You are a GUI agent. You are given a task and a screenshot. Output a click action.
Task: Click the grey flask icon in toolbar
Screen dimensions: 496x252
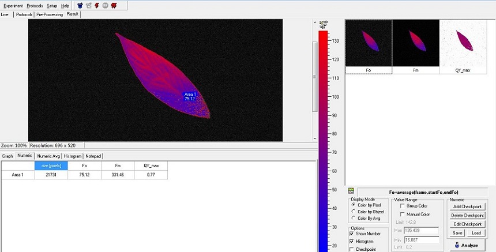[x=89, y=6]
